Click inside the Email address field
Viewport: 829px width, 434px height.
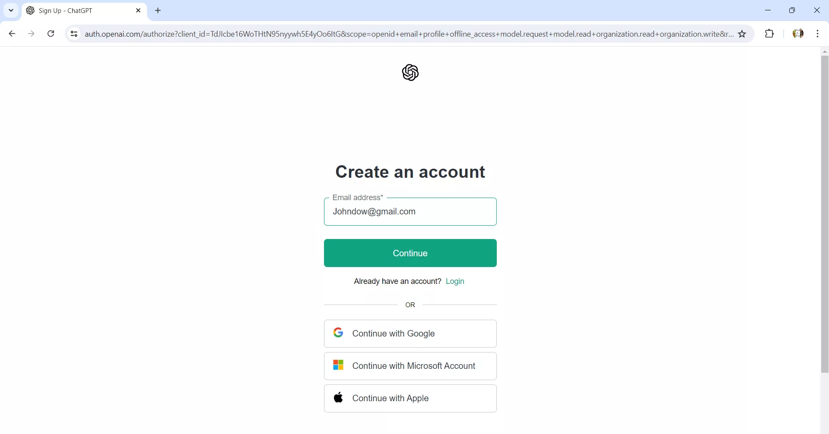point(410,212)
